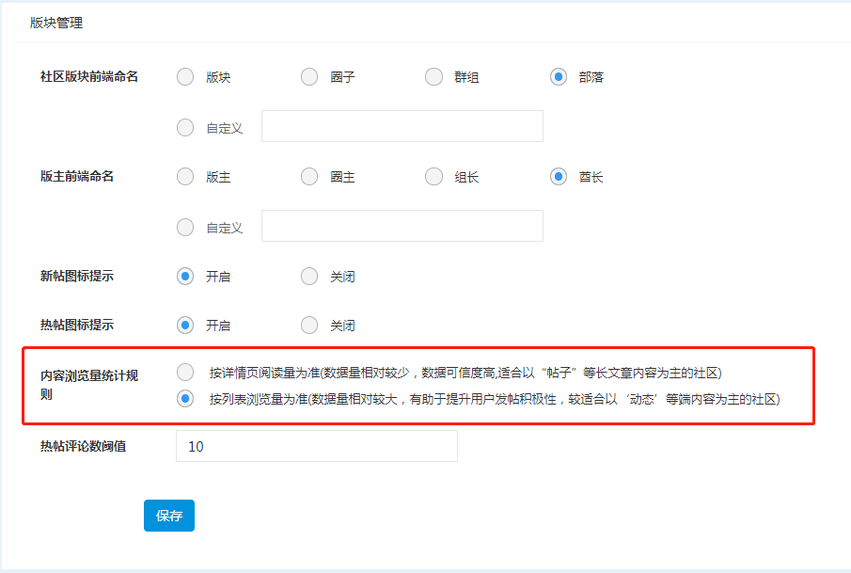Viewport: 851px width, 573px height.
Task: Turn on 热帖图标提示 via 开启
Action: coord(185,326)
